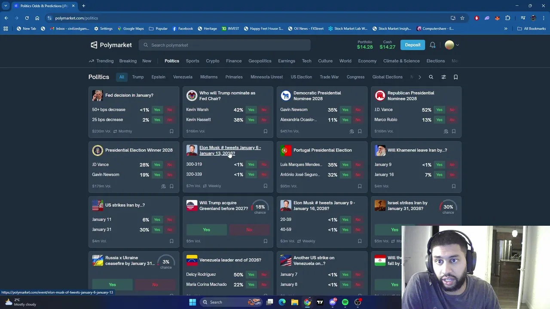The width and height of the screenshot is (550, 309).
Task: Bookmark this page with the star icon
Action: 462,18
